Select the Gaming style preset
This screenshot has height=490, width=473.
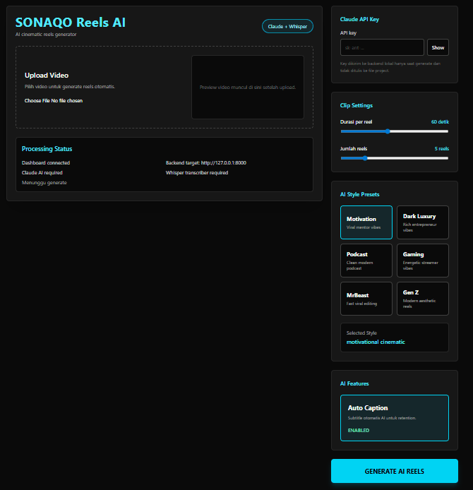point(423,261)
